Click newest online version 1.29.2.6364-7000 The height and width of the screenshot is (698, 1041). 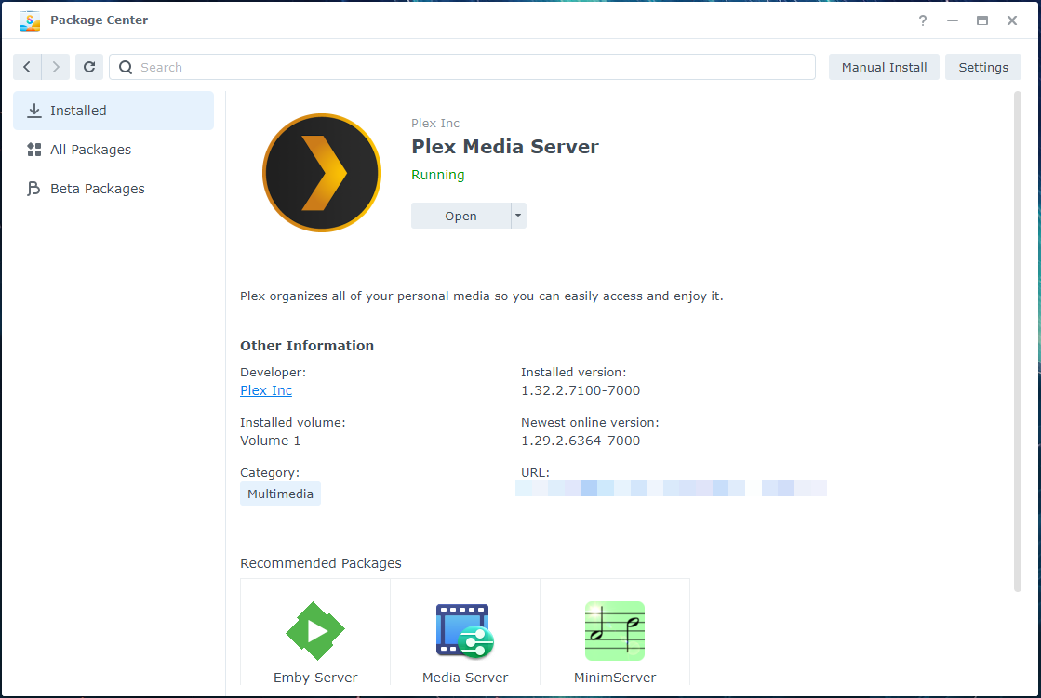[581, 441]
